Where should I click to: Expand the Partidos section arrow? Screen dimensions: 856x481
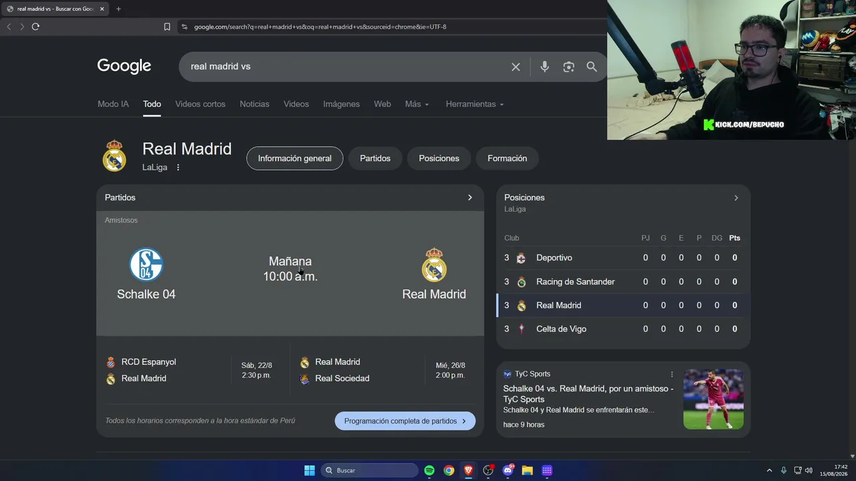(x=469, y=198)
